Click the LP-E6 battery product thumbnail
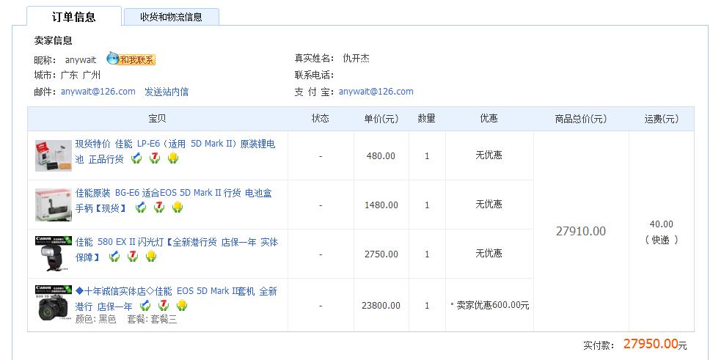Screen dimensions: 713x360 click(x=54, y=155)
